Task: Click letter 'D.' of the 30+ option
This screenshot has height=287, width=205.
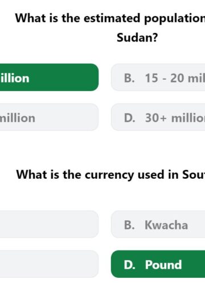Action: tap(130, 118)
